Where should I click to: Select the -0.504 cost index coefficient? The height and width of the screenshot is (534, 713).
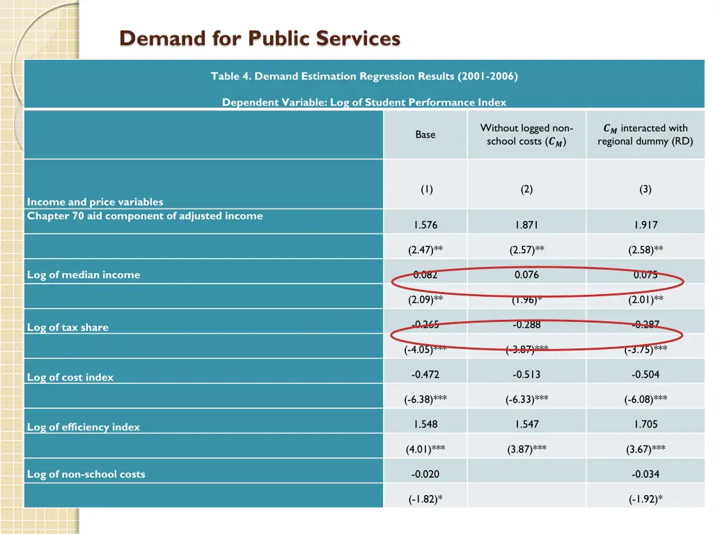click(645, 375)
